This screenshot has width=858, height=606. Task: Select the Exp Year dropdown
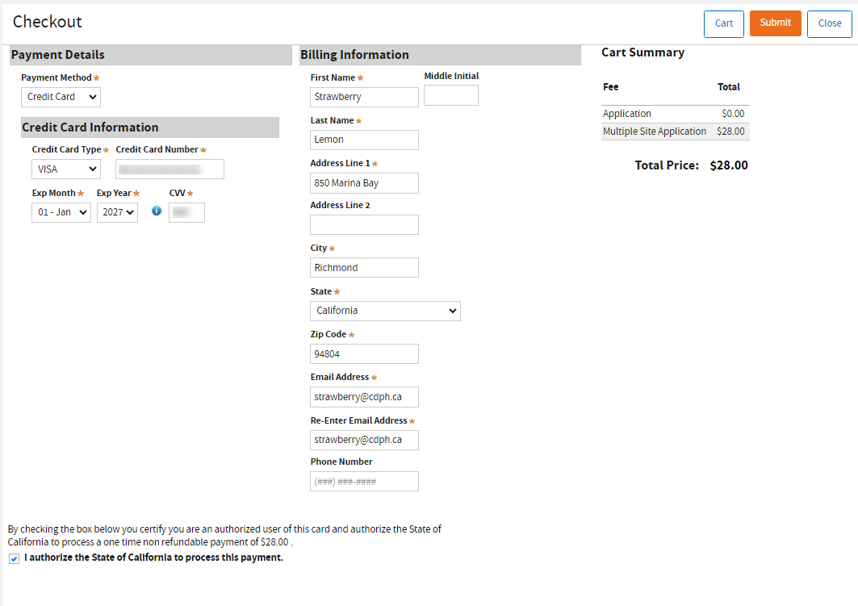pos(117,213)
